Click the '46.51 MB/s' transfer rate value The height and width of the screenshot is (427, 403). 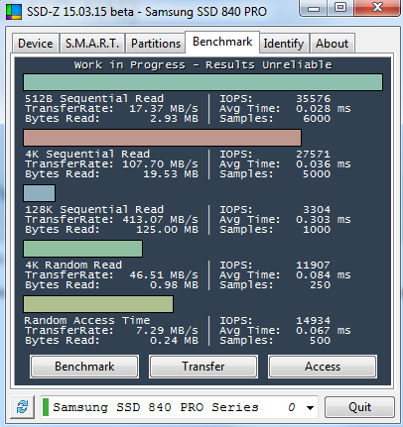(x=164, y=275)
